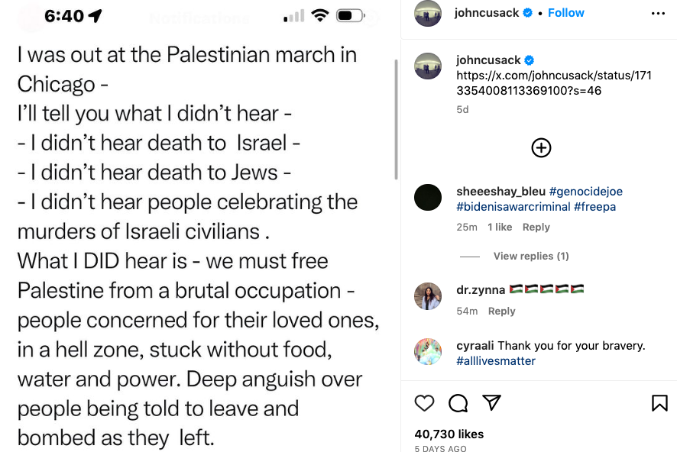Open dr.zynna's profile picture
Viewport: 677px width, 452px height.
pyautogui.click(x=428, y=296)
